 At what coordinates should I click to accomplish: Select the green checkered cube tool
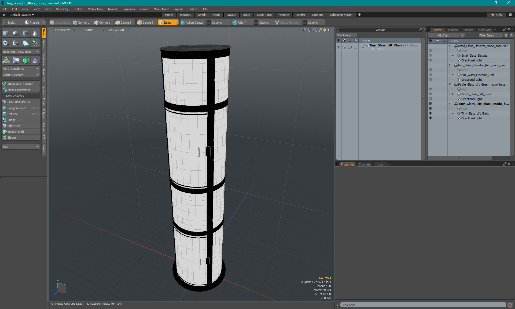click(25, 61)
